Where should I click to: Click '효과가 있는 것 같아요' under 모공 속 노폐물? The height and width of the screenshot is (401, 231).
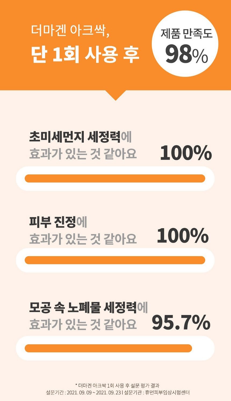click(83, 324)
